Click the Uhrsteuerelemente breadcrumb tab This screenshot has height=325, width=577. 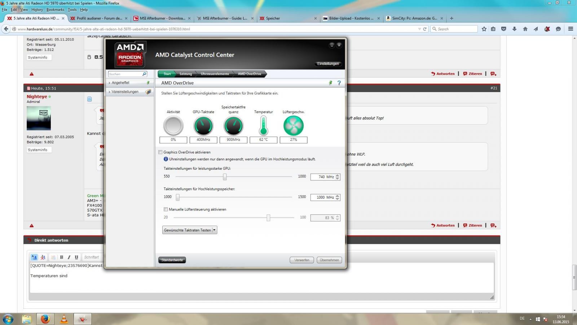click(215, 74)
